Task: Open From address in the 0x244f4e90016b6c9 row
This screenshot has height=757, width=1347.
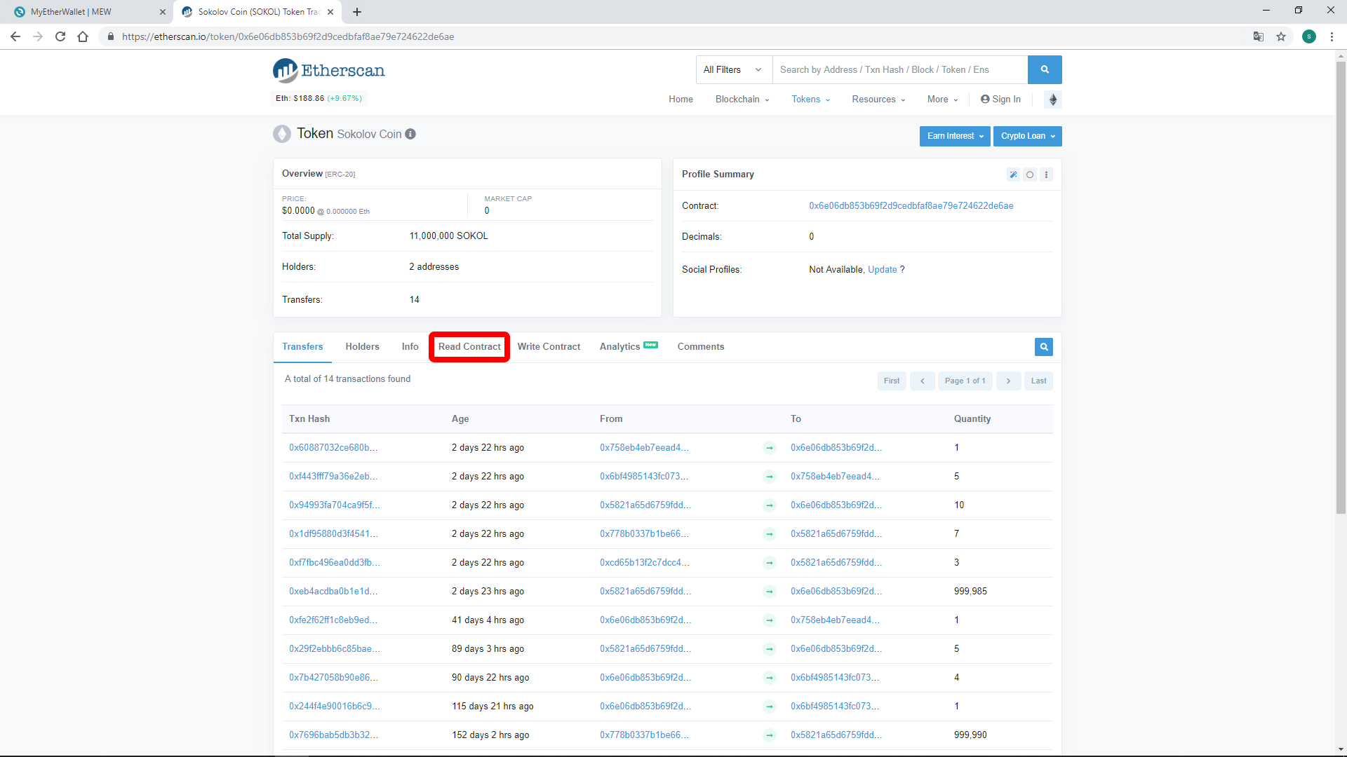Action: tap(645, 707)
